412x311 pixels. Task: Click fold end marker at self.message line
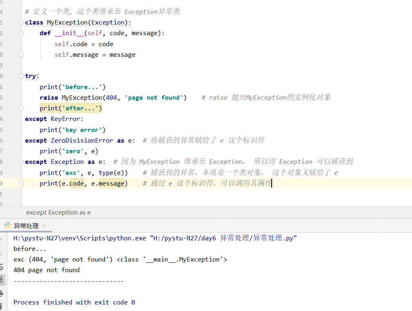pos(21,55)
